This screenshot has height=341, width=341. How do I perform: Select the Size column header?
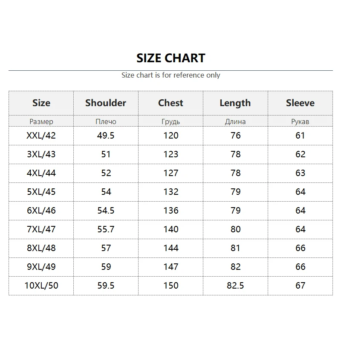click(x=41, y=103)
